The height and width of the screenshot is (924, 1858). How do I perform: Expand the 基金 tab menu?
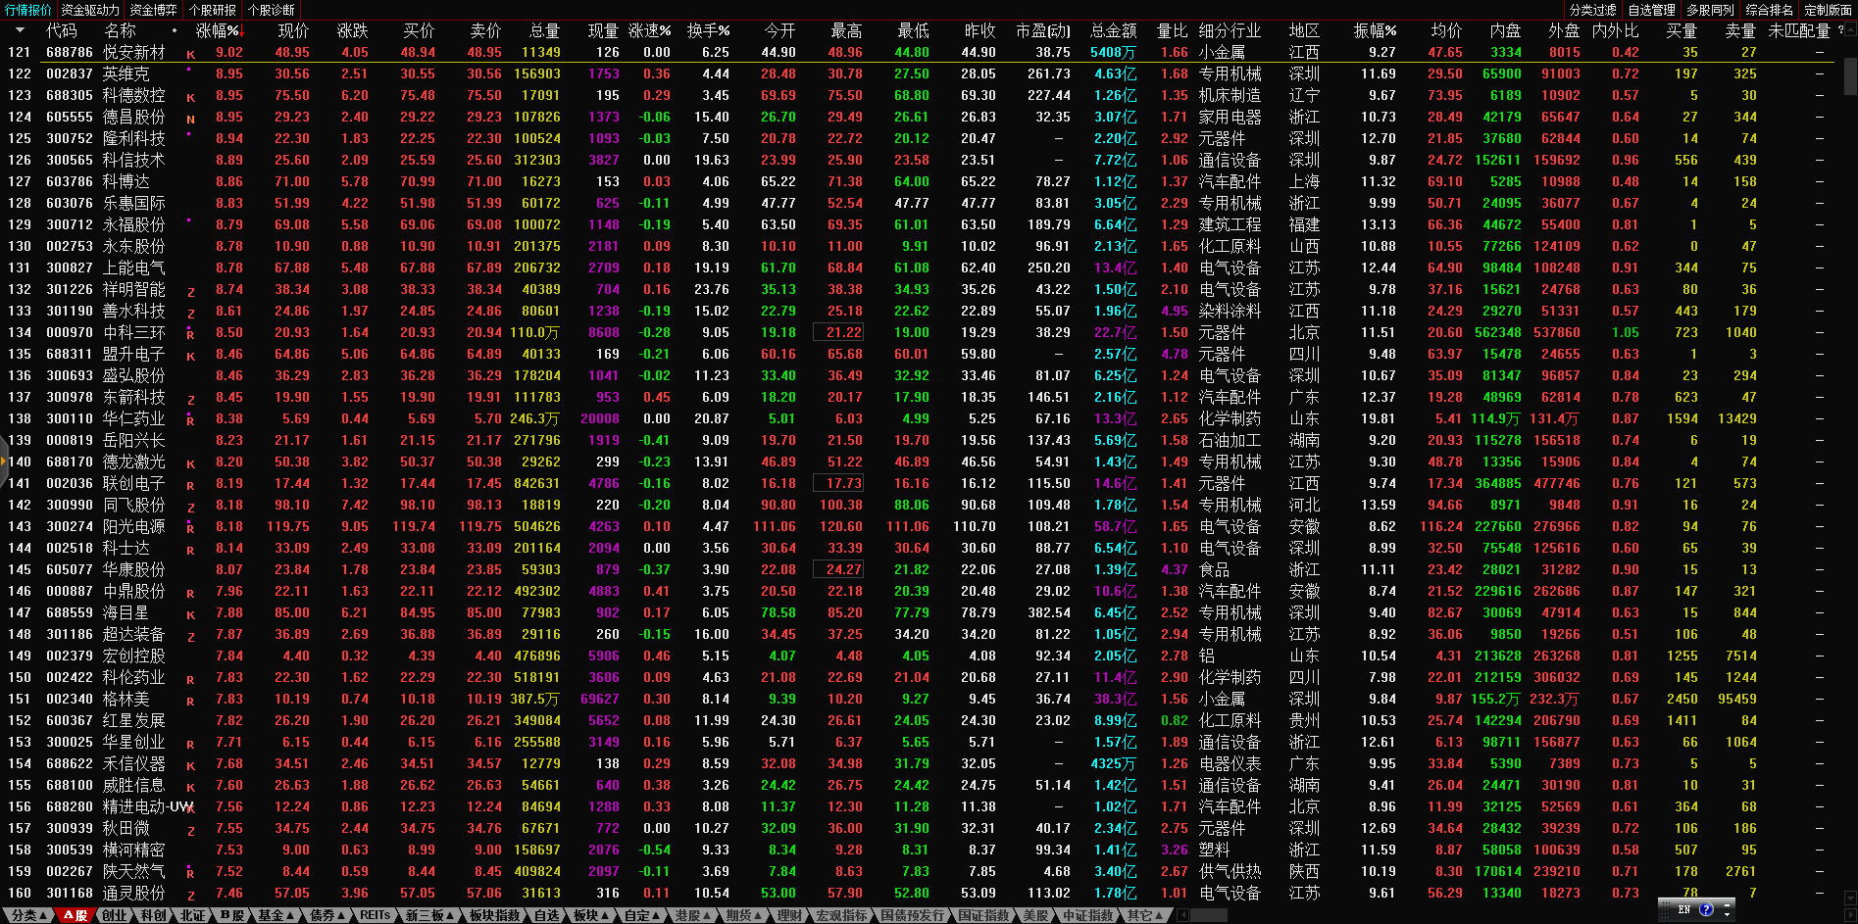tap(276, 915)
